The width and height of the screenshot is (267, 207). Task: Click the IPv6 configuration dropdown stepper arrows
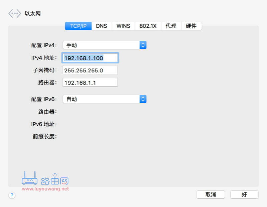pyautogui.click(x=143, y=99)
